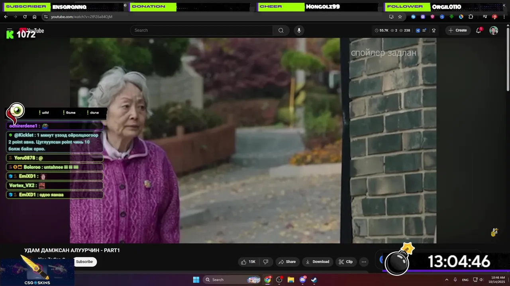Click the tray microphone icon
The width and height of the screenshot is (510, 286).
tap(455, 280)
